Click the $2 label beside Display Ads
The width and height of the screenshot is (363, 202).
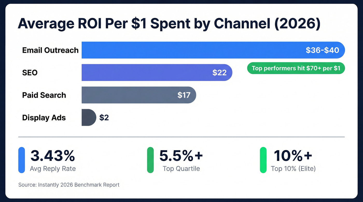coord(104,118)
